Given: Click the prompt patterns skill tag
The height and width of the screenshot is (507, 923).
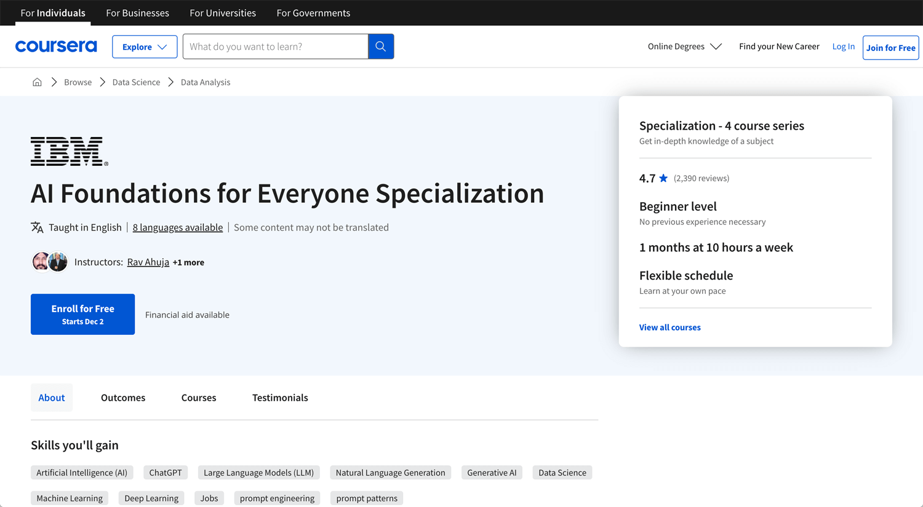Looking at the screenshot, I should tap(367, 498).
